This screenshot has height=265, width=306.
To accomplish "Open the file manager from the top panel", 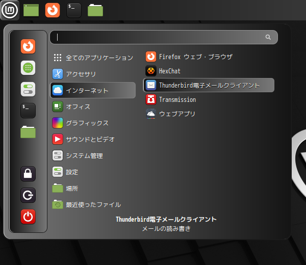I will 95,10.
